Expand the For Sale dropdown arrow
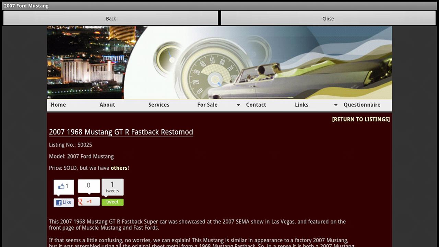 (238, 105)
